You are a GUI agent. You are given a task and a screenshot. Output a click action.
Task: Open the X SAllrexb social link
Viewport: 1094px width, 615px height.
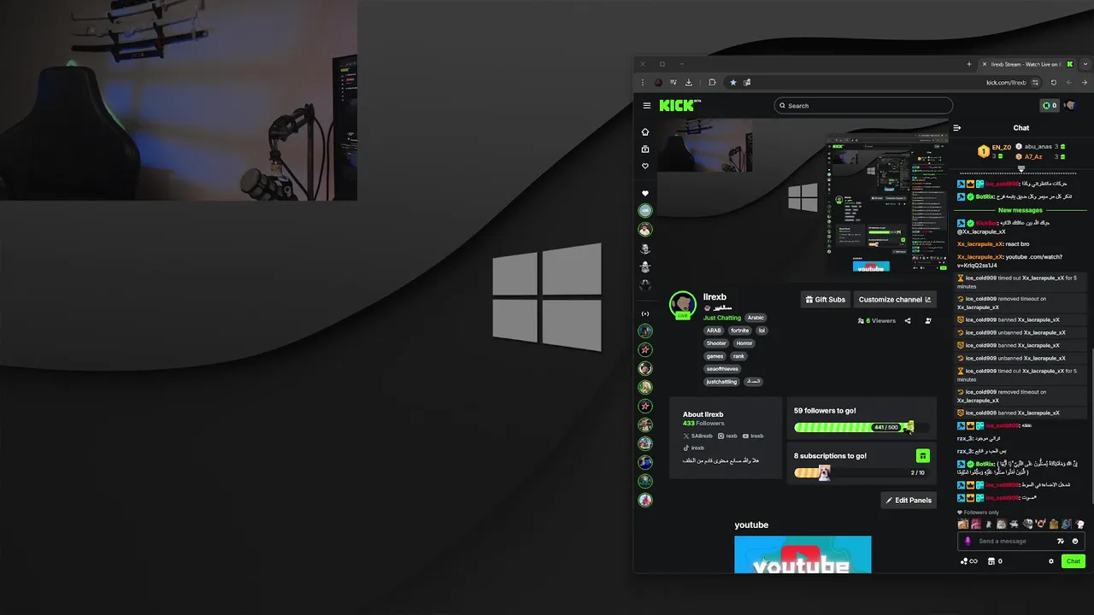click(x=697, y=436)
